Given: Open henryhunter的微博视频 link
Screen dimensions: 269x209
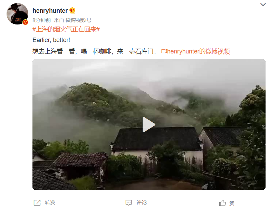Looking at the screenshot, I should [x=198, y=51].
